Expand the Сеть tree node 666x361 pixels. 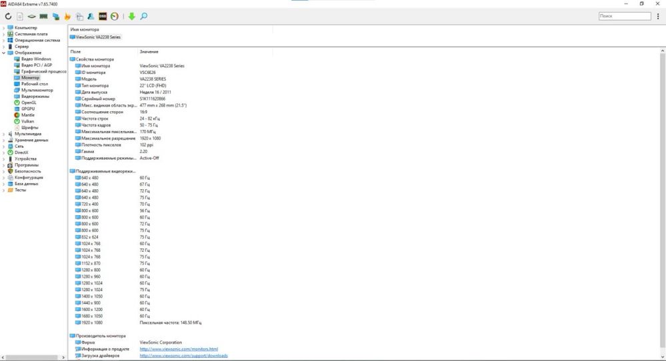pos(4,147)
